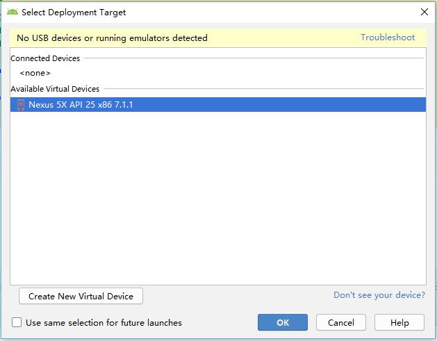The height and width of the screenshot is (341, 437).
Task: Click the <none> entry under Connected Devices
Action: point(35,73)
